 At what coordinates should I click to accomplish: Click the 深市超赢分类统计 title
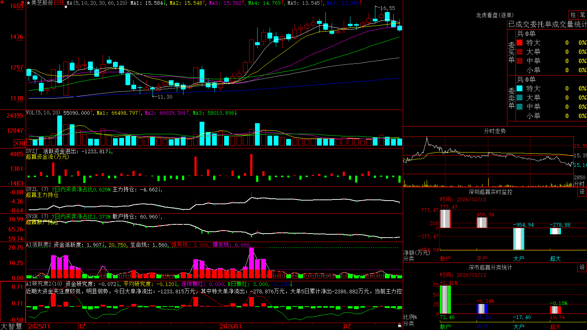pyautogui.click(x=490, y=267)
